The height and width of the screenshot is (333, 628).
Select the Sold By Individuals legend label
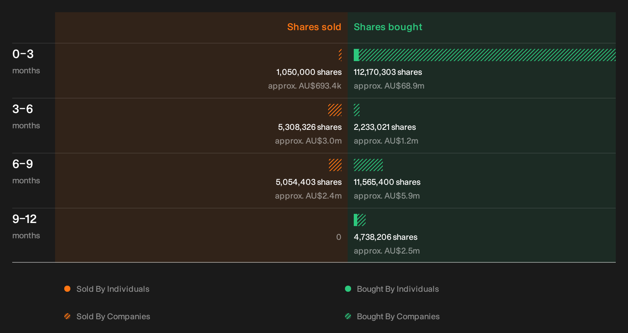tap(113, 289)
